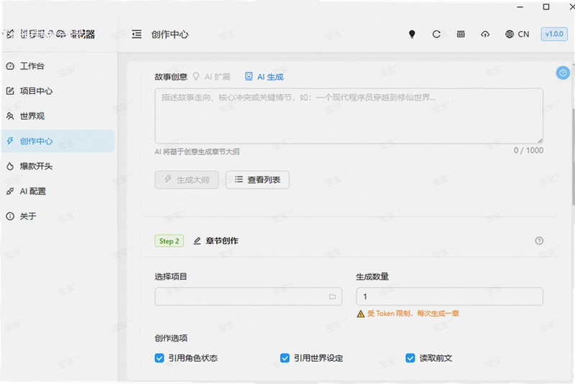
Task: Focus the 故事创意 text area
Action: click(349, 116)
